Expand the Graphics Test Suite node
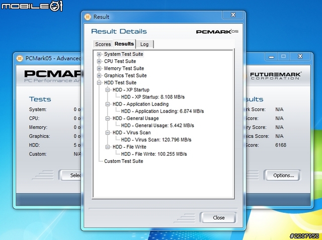322x240 pixels. click(x=99, y=76)
